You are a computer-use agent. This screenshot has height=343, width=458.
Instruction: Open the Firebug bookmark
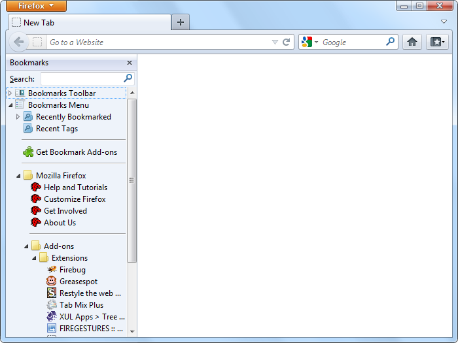72,269
